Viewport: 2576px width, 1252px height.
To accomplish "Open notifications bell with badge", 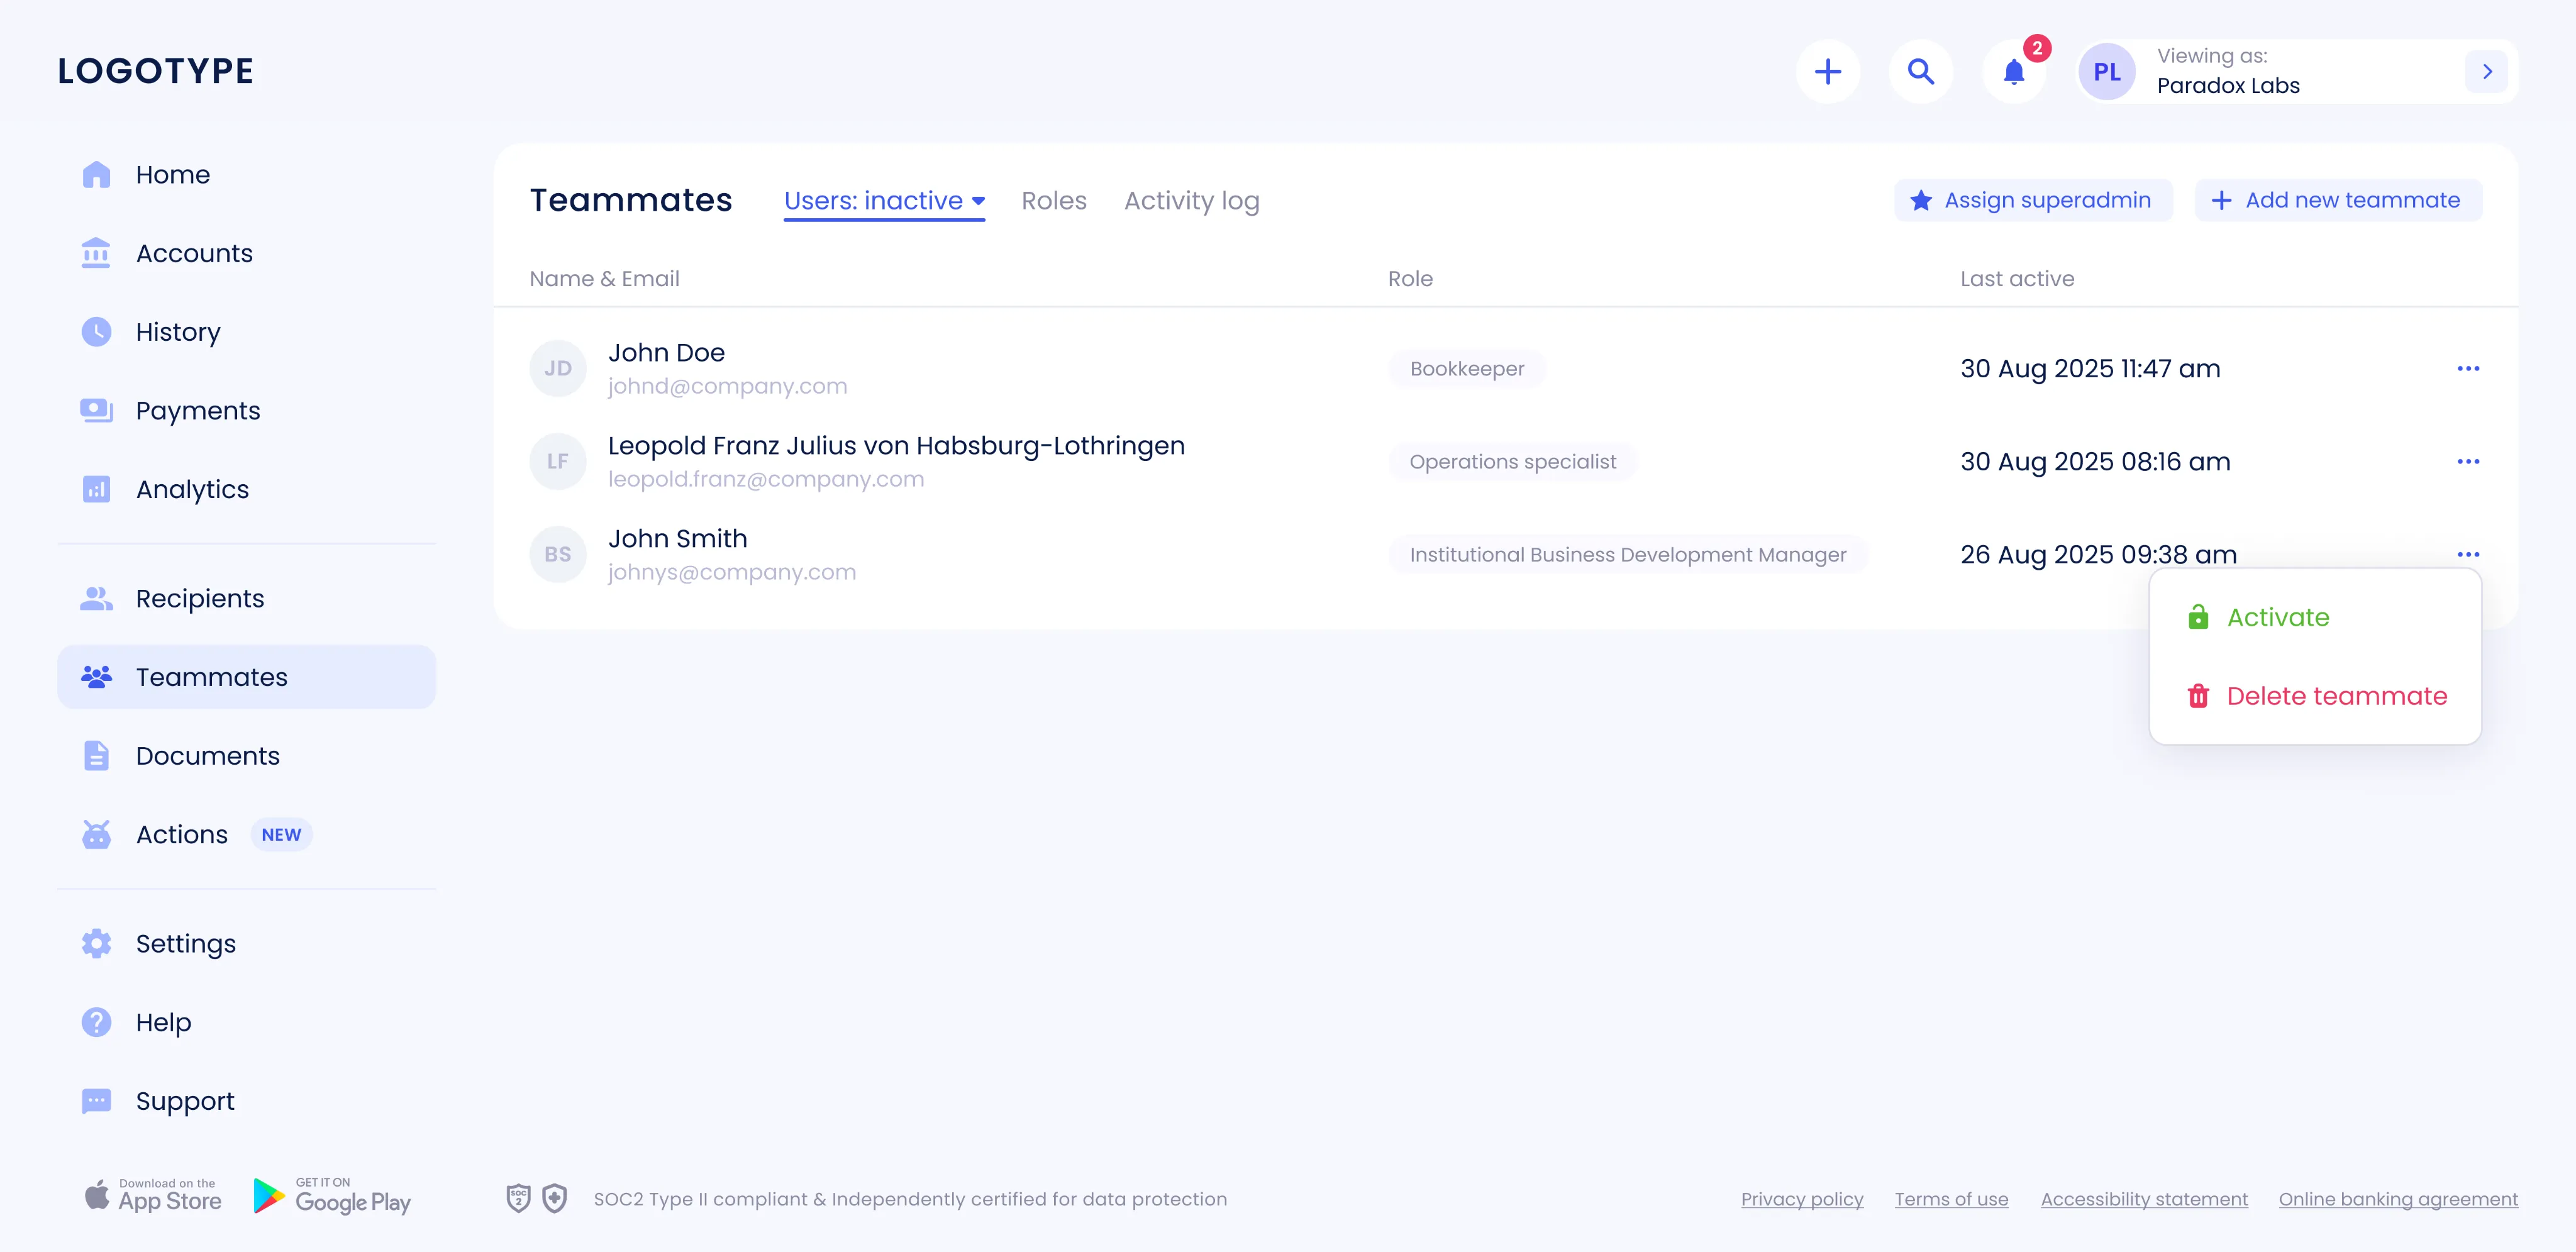I will 2014,72.
